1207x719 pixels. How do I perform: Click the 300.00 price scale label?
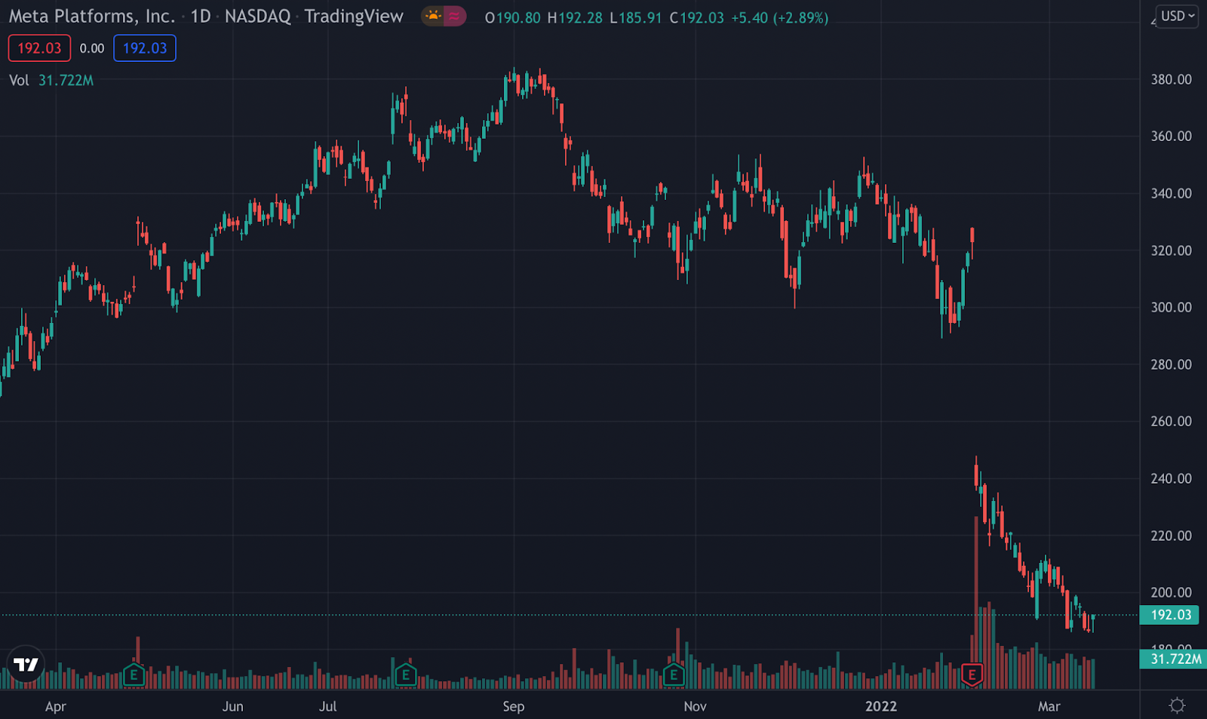(x=1172, y=307)
